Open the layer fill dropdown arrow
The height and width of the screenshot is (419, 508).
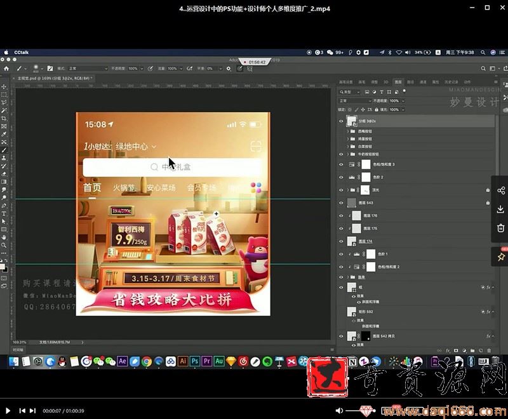(x=403, y=110)
